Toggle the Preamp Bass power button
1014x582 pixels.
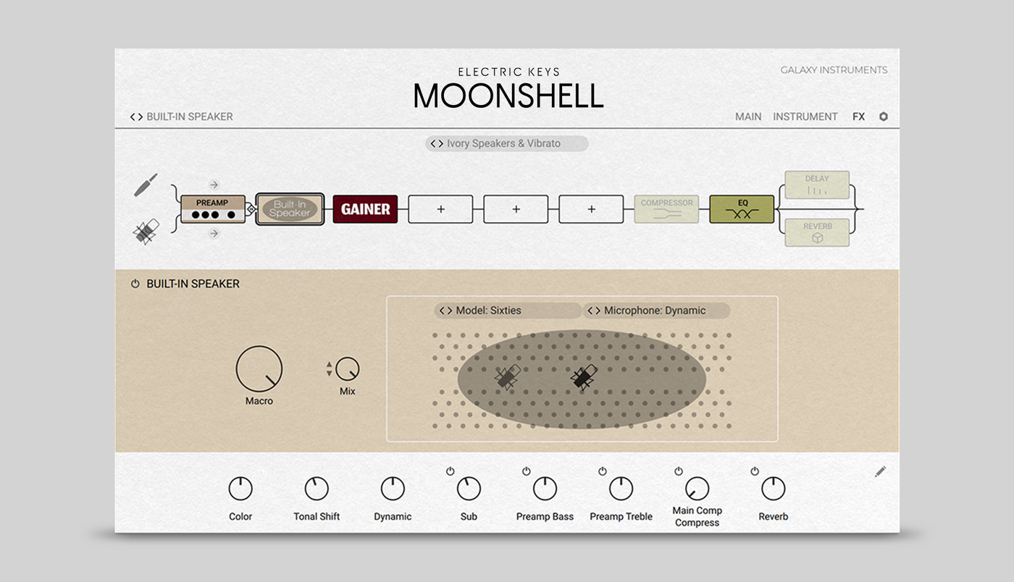(x=527, y=471)
